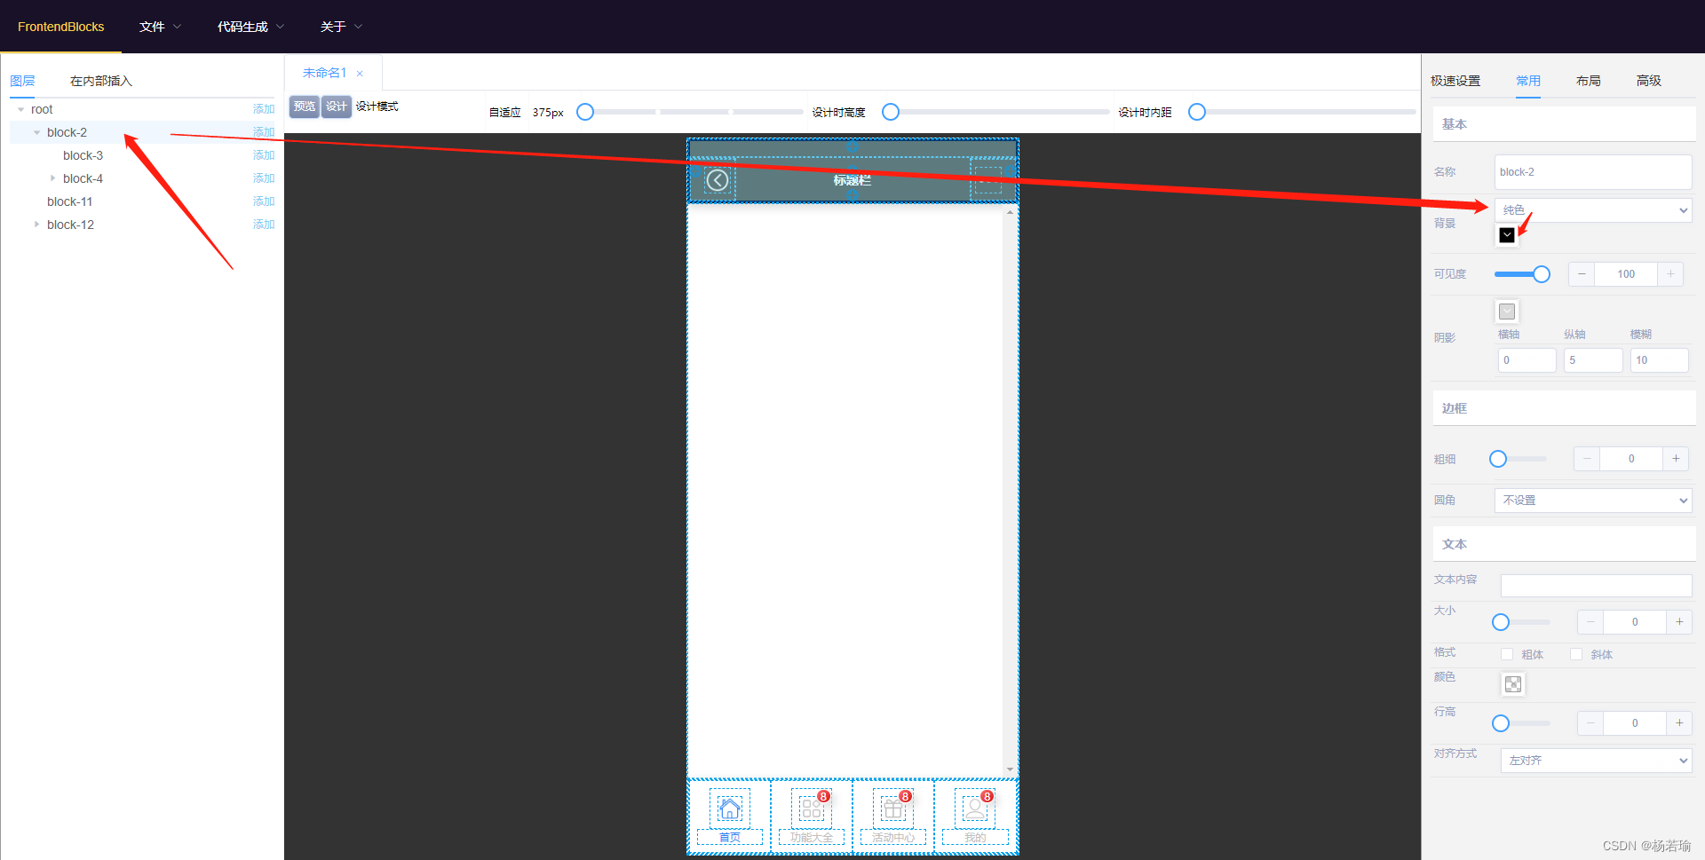Click the black background color swatch
The image size is (1705, 860).
coord(1507,235)
